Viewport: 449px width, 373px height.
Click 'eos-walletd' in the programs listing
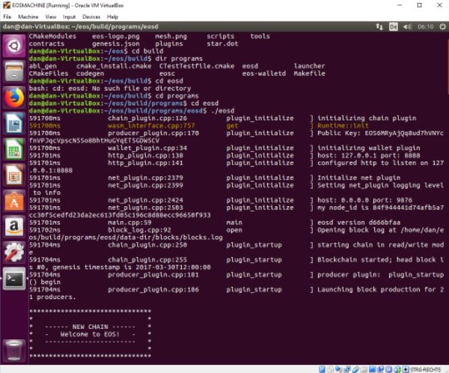pos(264,73)
